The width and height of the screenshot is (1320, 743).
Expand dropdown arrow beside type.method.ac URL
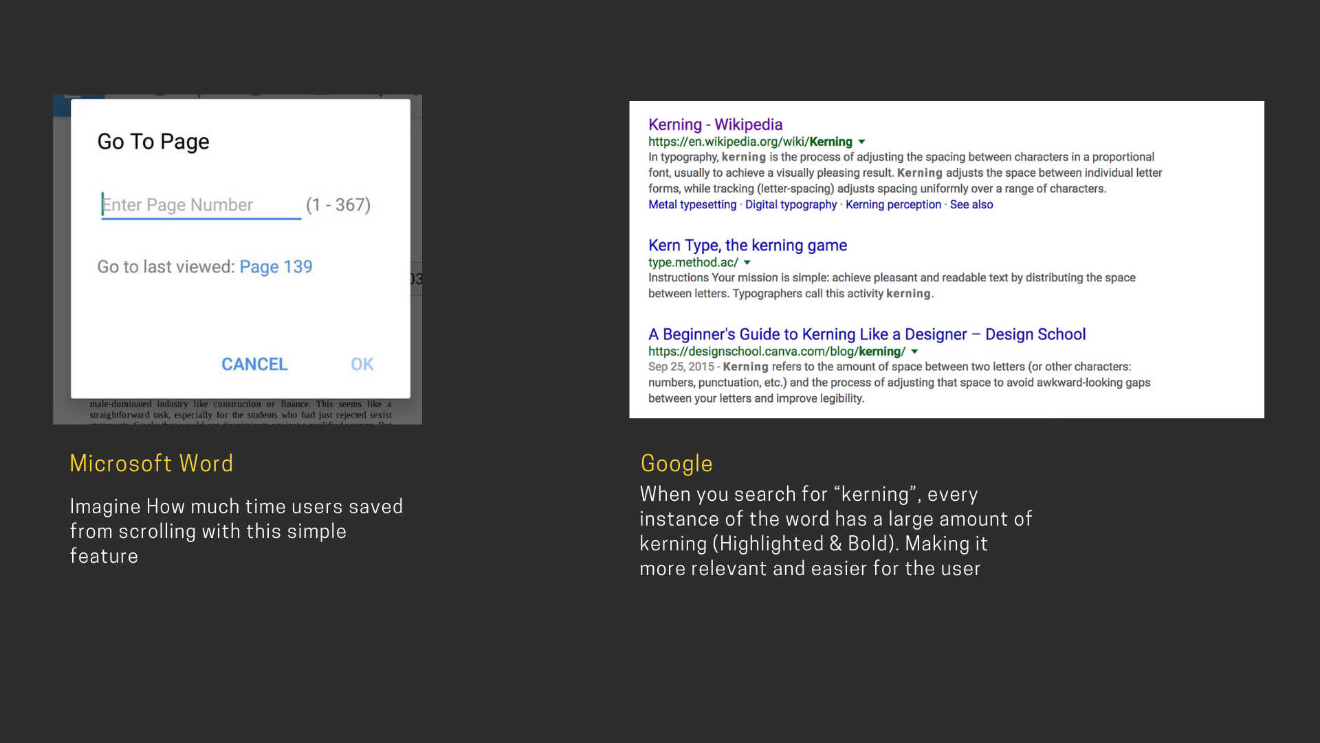(747, 263)
